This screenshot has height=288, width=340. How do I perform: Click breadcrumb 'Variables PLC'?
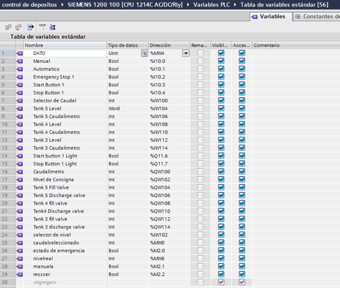(x=212, y=5)
